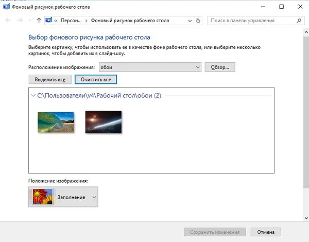The image size is (309, 242).
Task: Close the desktop background window
Action: [x=300, y=7]
